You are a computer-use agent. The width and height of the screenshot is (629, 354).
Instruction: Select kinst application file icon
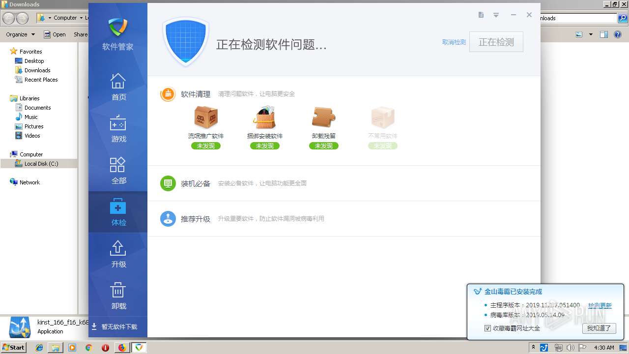20,327
